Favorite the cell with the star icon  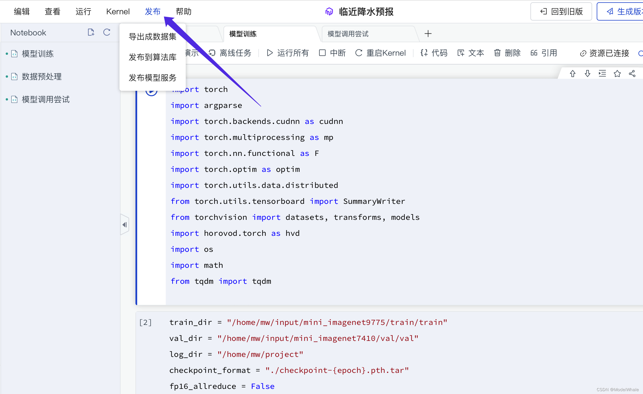[x=617, y=74]
